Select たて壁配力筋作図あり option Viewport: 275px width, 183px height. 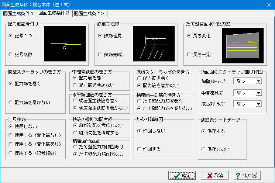point(98,147)
